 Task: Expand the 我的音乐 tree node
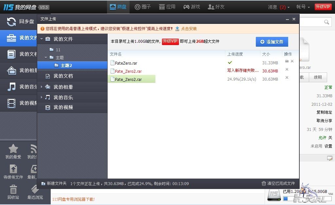point(42,97)
